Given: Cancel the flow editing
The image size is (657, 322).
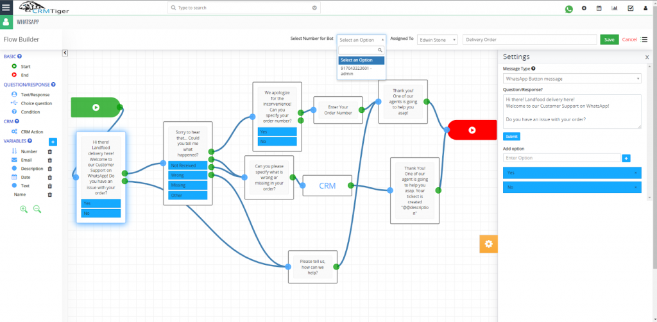Looking at the screenshot, I should click(629, 40).
